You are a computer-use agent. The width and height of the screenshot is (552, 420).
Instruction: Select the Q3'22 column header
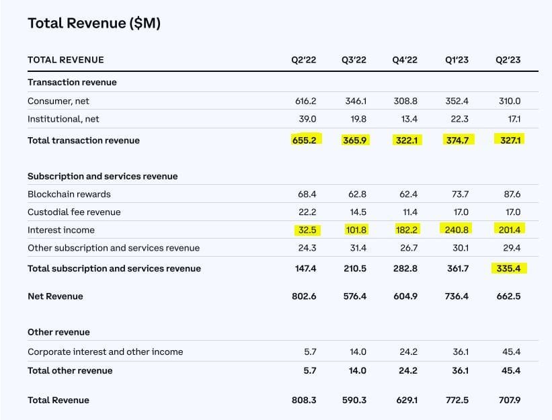click(x=354, y=60)
